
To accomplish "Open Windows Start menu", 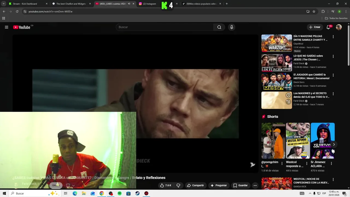I will click(4, 193).
